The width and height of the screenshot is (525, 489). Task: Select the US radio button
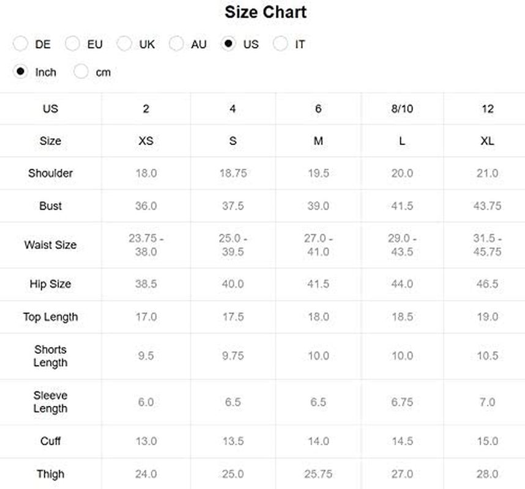(228, 44)
